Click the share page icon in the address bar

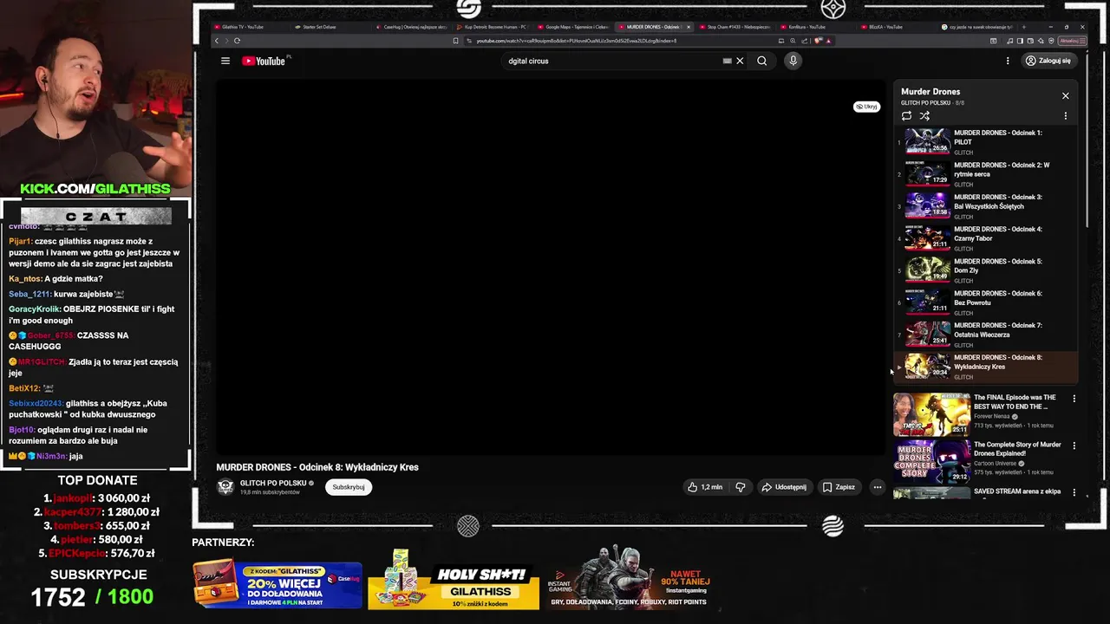click(803, 41)
